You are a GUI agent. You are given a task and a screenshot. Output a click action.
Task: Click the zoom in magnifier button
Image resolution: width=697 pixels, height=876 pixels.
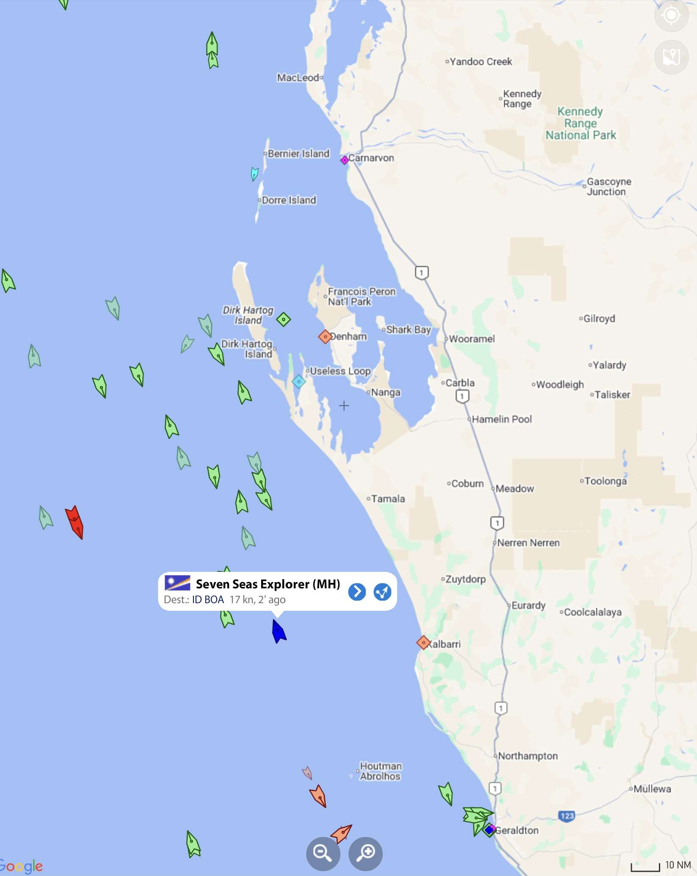[x=366, y=854]
